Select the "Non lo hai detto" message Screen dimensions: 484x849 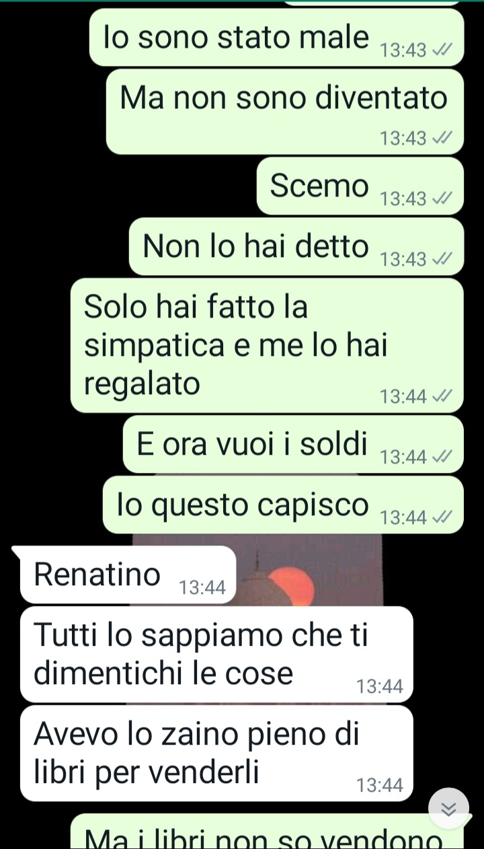[296, 246]
